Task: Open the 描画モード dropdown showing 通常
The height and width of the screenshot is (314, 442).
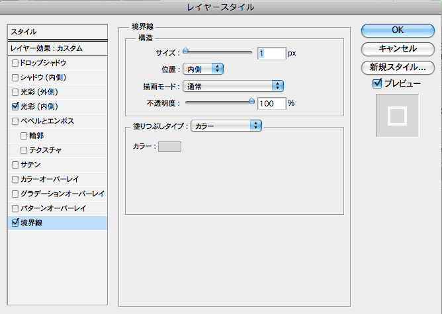Action: pos(233,86)
